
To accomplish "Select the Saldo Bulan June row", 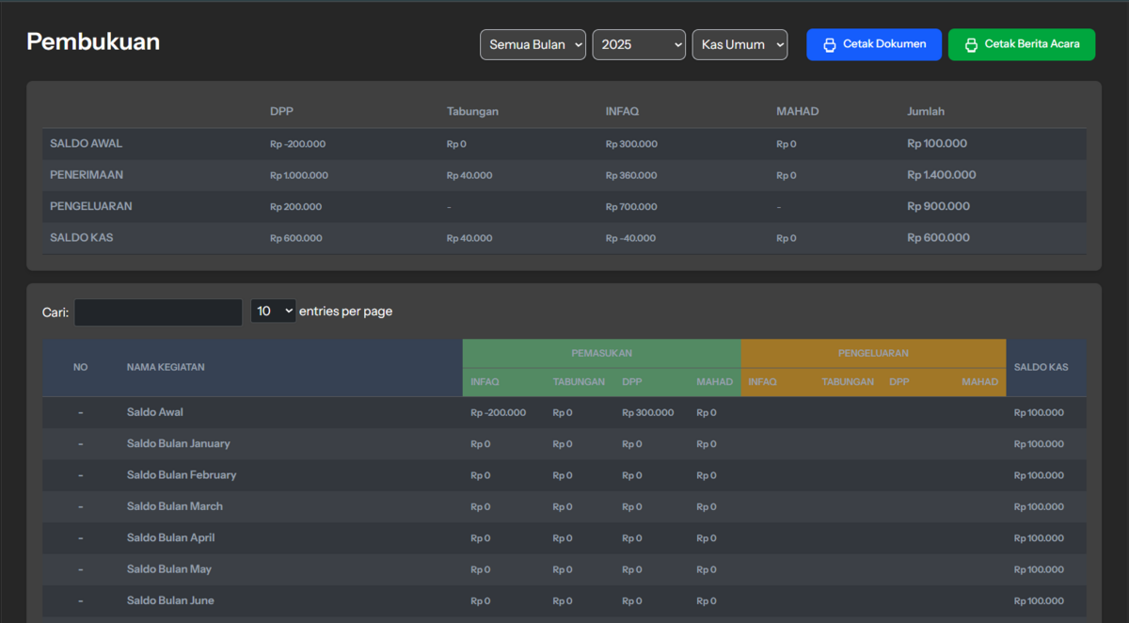I will [x=170, y=600].
